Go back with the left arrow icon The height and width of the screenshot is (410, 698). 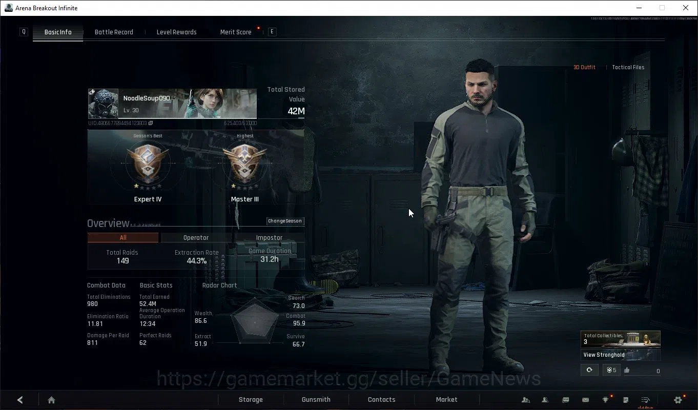tap(20, 400)
